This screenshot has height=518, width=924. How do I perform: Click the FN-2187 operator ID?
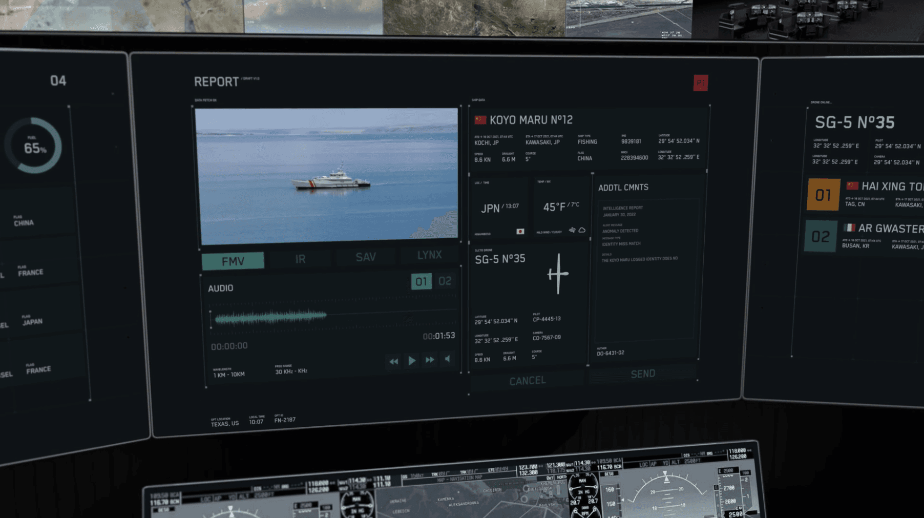(285, 420)
